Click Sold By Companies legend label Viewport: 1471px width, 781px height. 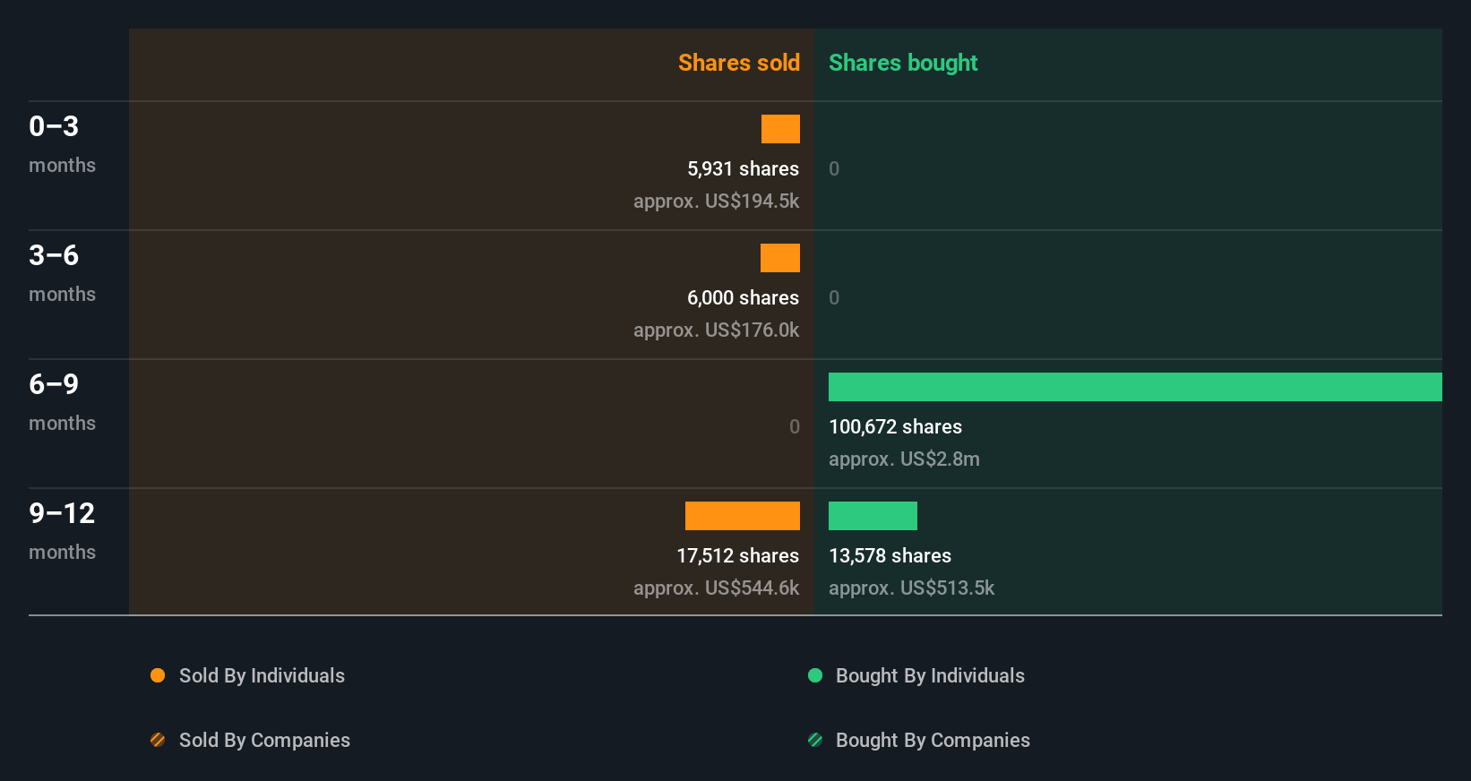click(x=264, y=740)
